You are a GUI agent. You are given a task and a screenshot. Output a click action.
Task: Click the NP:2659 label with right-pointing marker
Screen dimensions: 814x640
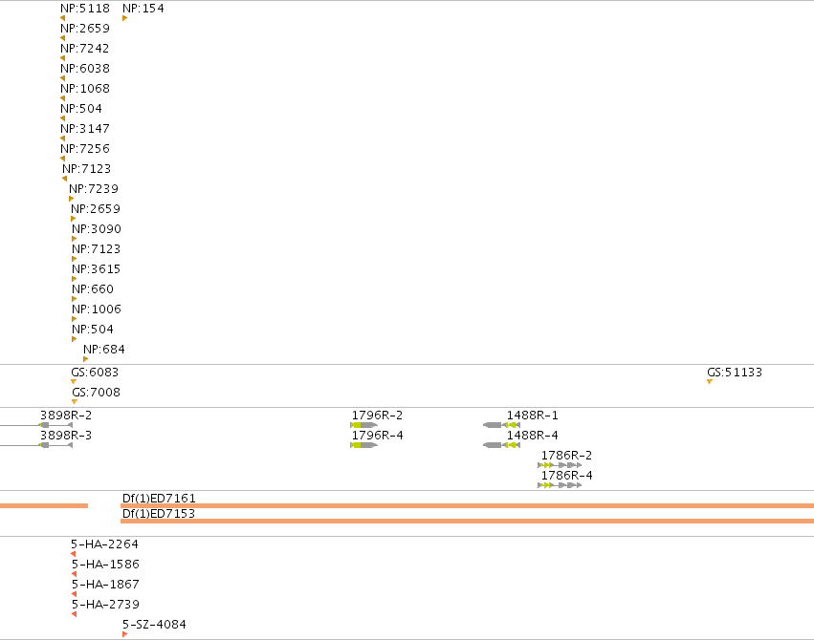(96, 209)
